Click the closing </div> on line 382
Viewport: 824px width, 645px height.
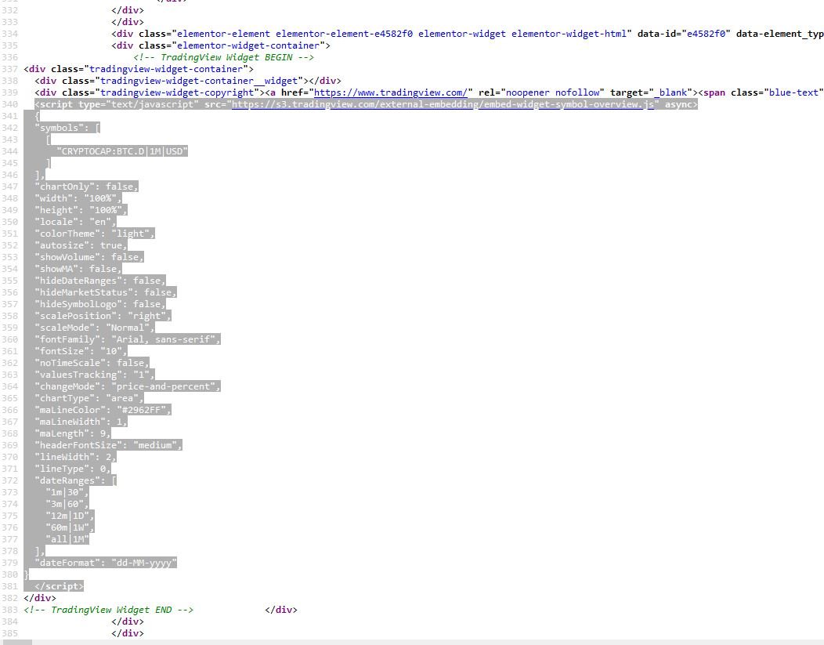coord(40,598)
